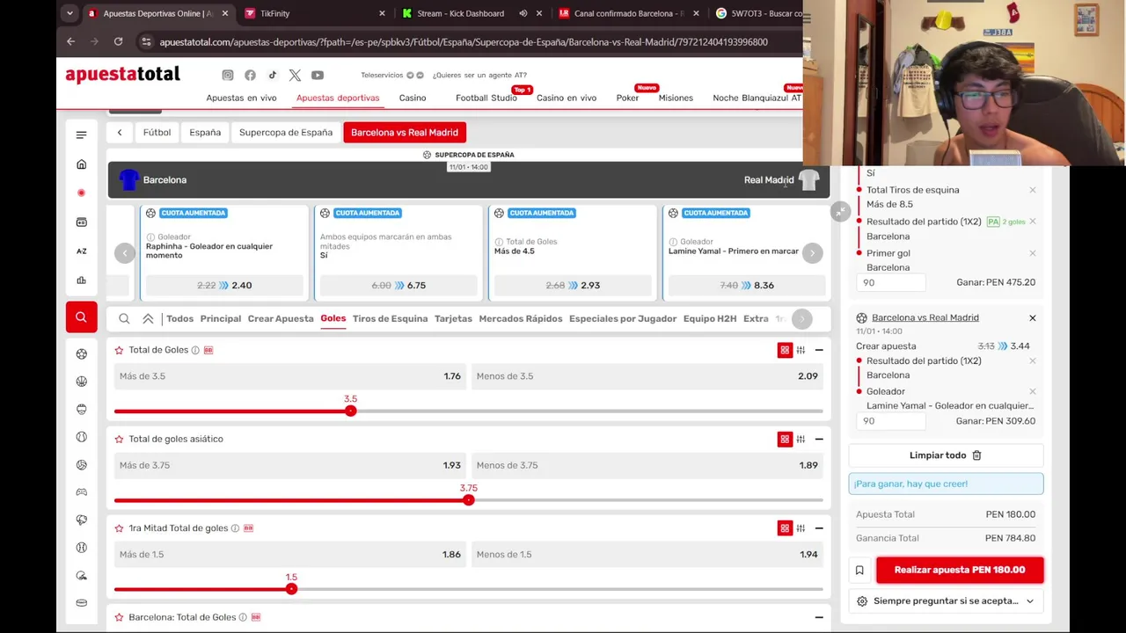Expand the Siempre preguntar si se acepta dropdown

[946, 601]
